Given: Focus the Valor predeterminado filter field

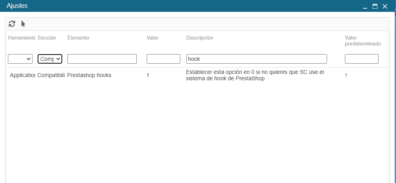Looking at the screenshot, I should [x=362, y=59].
